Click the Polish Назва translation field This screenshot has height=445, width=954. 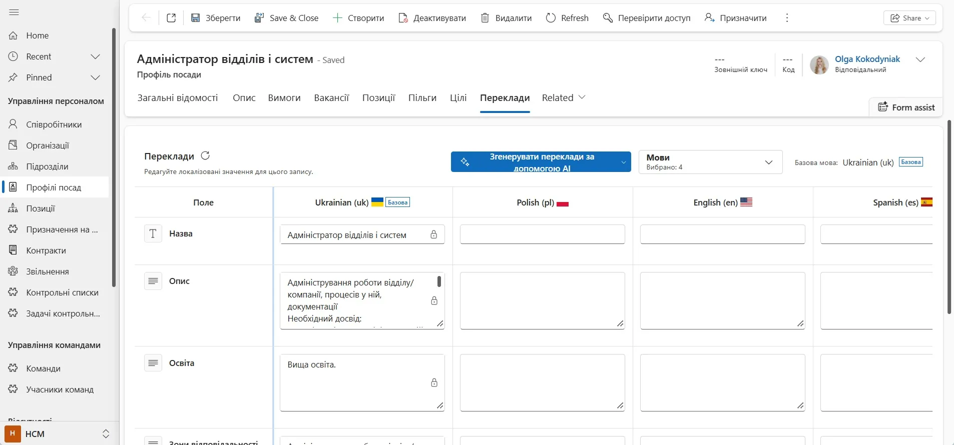coord(543,234)
